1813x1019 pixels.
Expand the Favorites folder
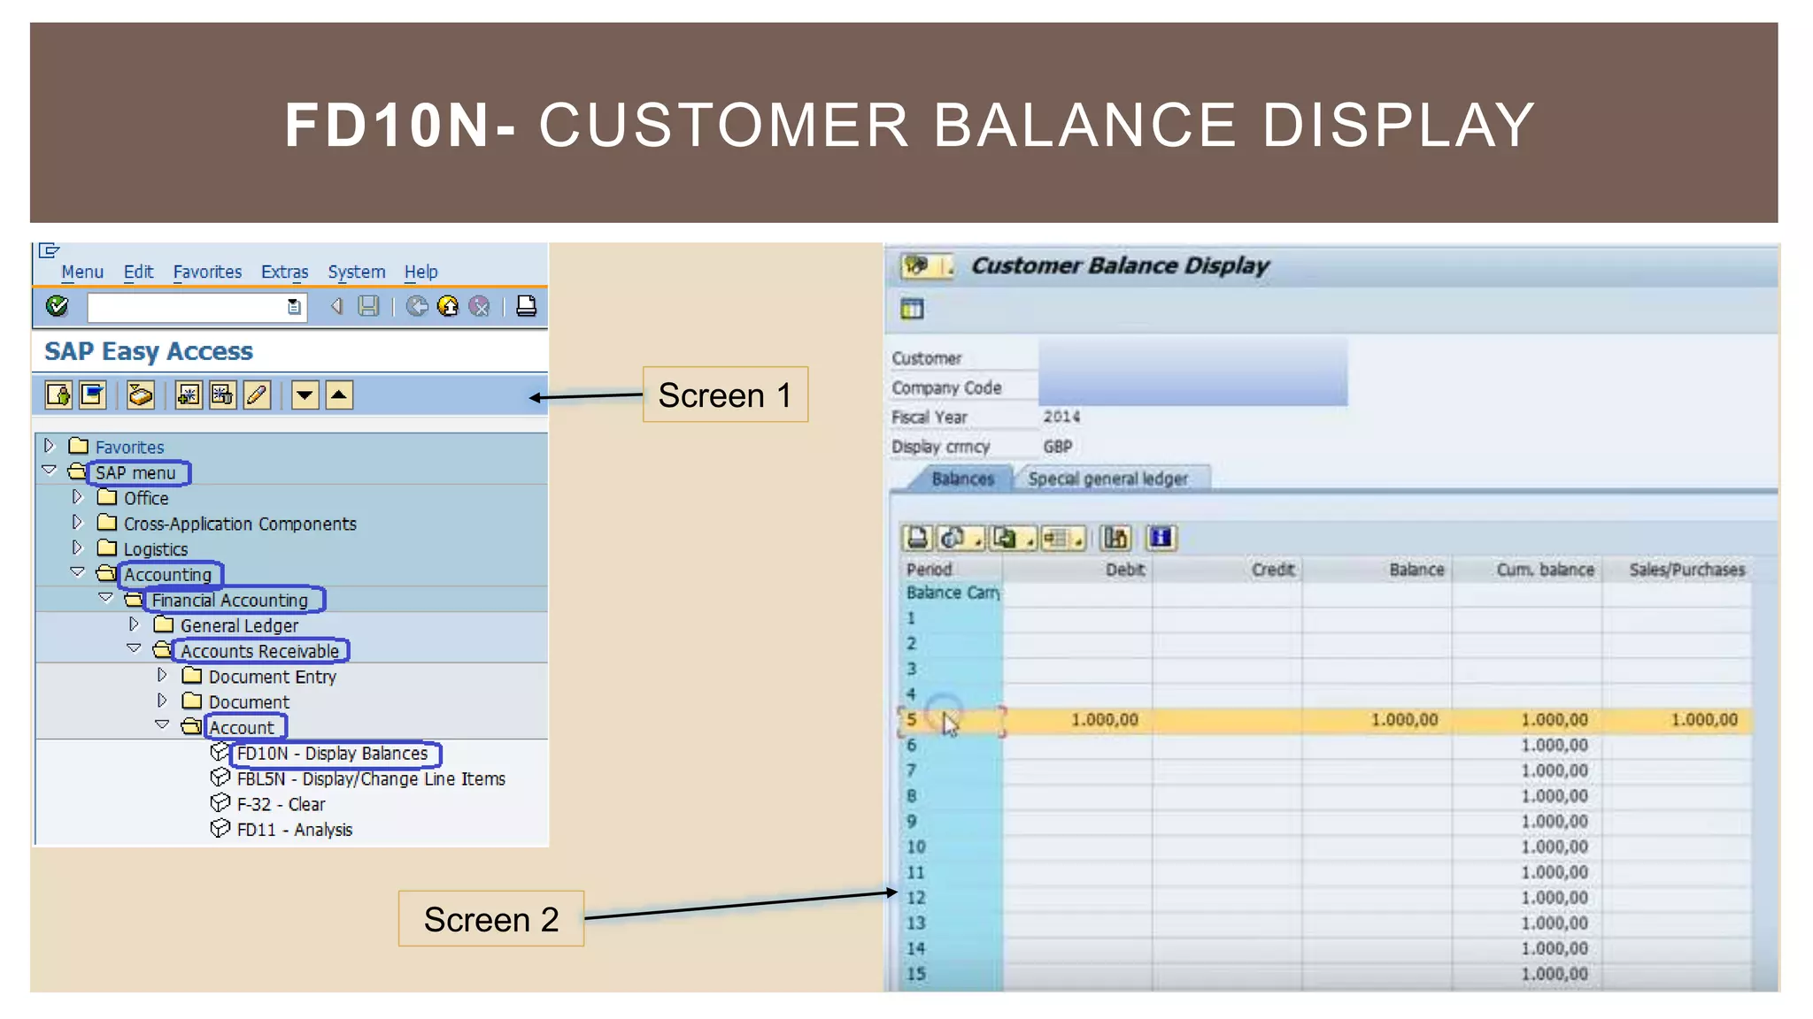click(x=50, y=446)
